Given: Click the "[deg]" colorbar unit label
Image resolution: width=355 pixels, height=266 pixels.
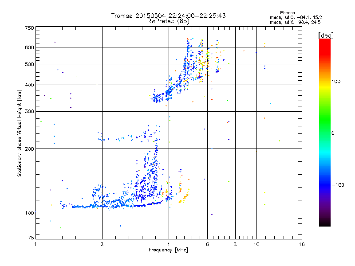Looking at the screenshot, I should [326, 35].
